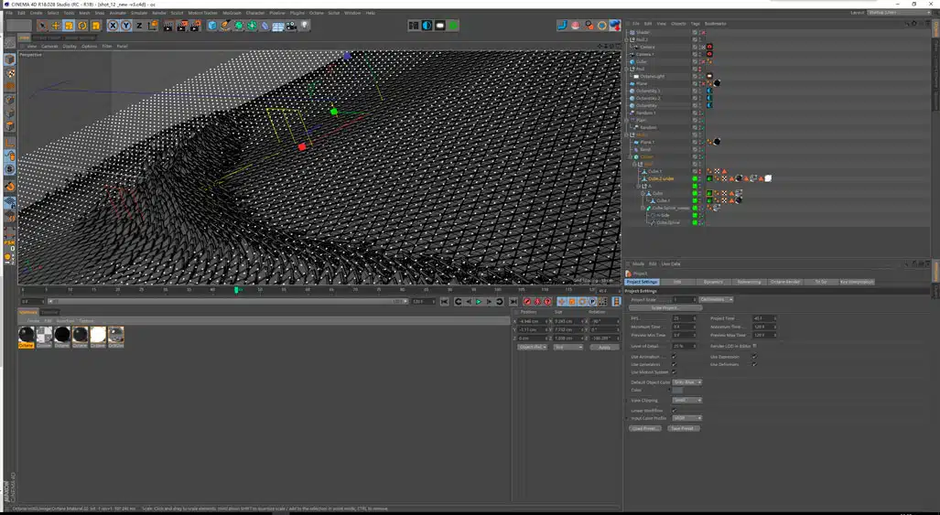
Task: Select the Rotate tool icon
Action: pos(82,26)
